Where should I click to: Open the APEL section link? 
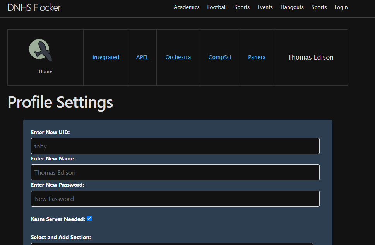142,57
